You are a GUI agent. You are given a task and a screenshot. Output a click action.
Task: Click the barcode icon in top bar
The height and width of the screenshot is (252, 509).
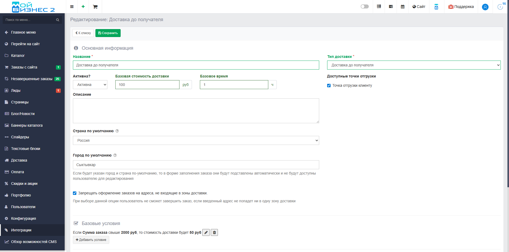[379, 7]
